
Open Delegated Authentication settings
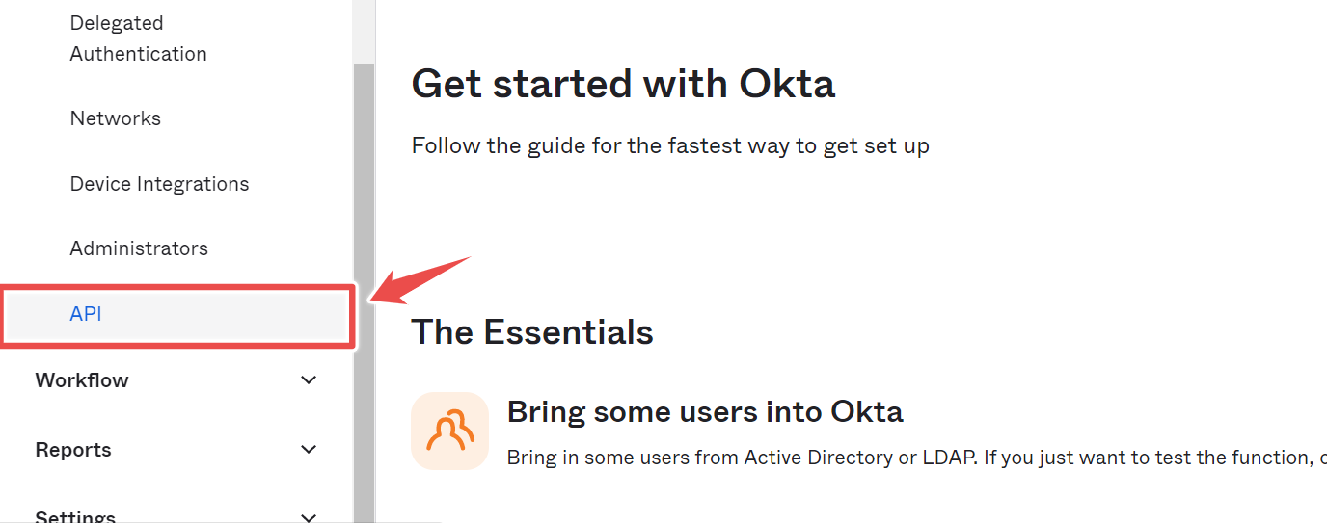pos(139,39)
